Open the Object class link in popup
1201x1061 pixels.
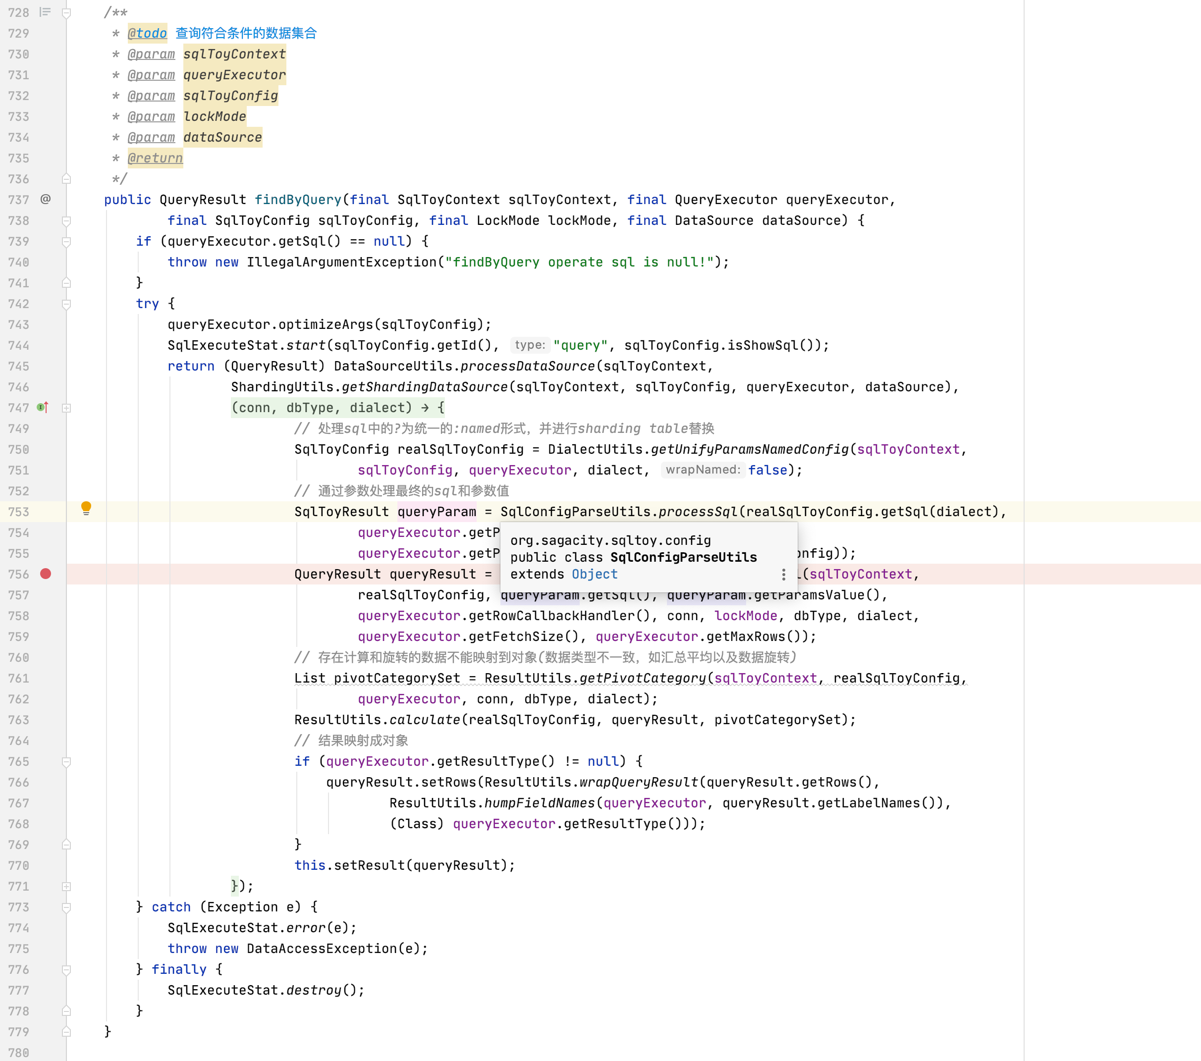594,574
